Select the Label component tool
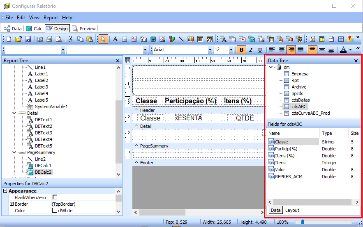Screen dimensions: 363x227 pyautogui.click(x=115, y=39)
